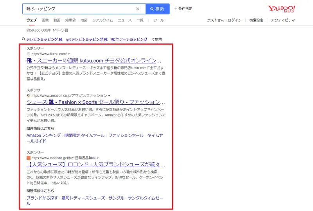The height and width of the screenshot is (211, 313).
Task: Open the 最旬レディースシューズ sitelink
Action: (83, 198)
